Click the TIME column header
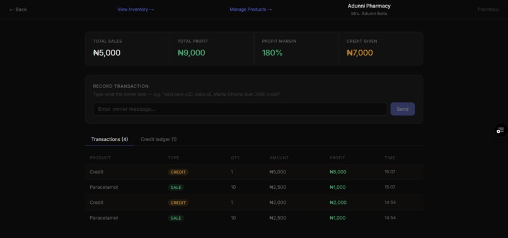Screen dimensions: 508x238 click(390, 157)
